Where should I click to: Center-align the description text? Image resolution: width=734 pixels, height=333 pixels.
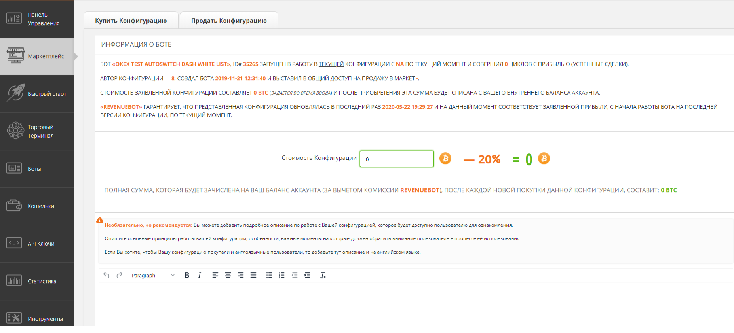(228, 275)
